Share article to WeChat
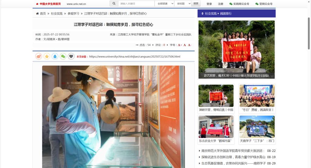 tap(63, 56)
